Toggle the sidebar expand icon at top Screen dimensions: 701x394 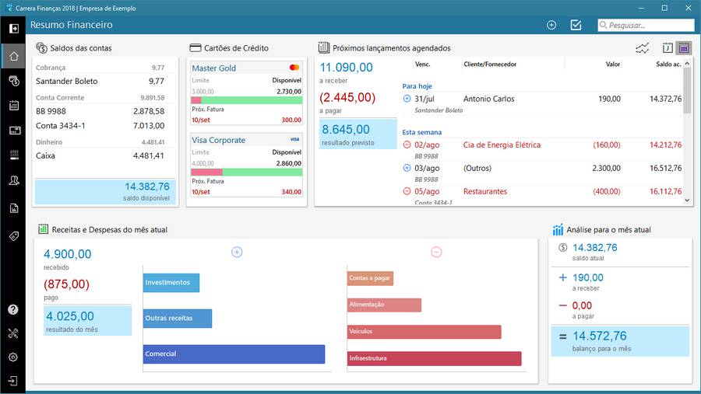pyautogui.click(x=14, y=29)
